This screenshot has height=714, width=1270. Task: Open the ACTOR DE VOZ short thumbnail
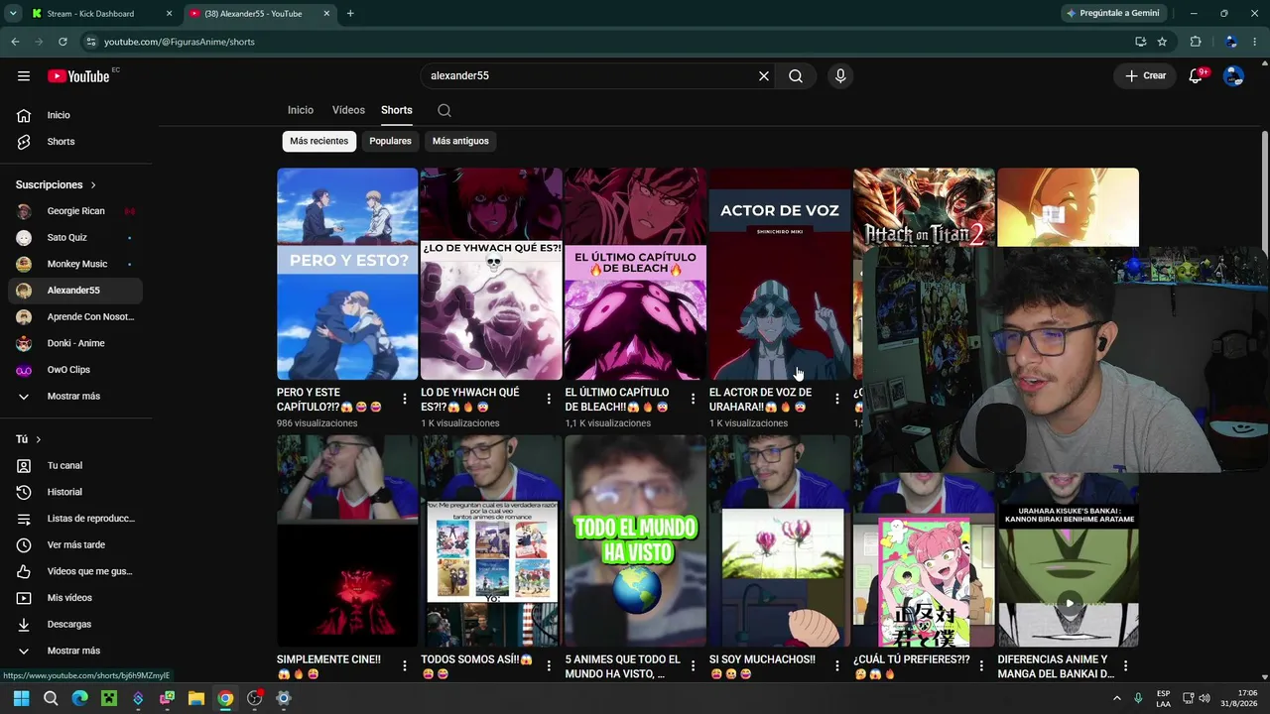(x=779, y=274)
